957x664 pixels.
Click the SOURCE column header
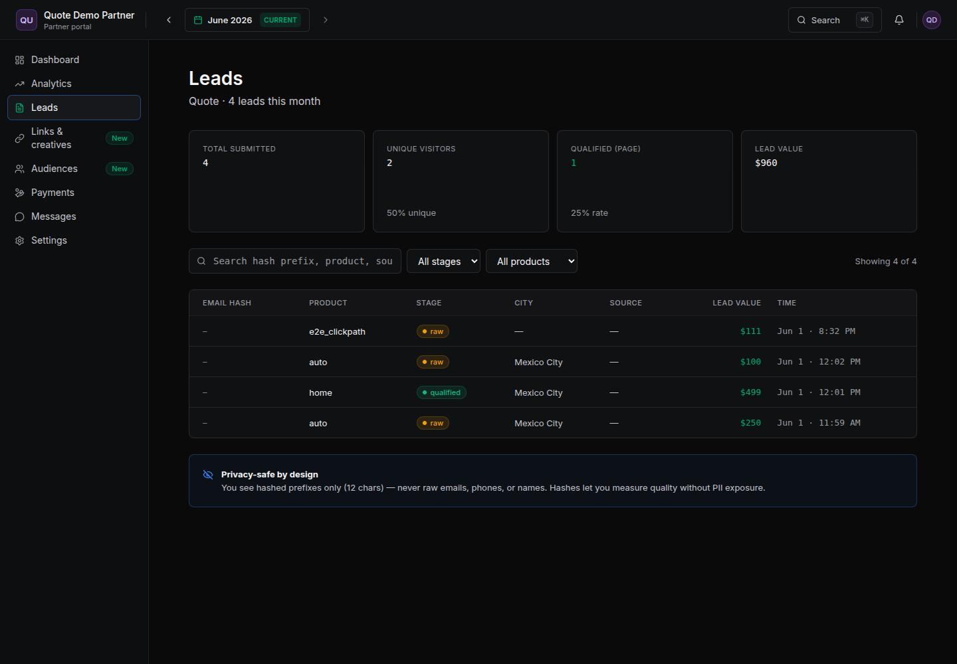click(625, 303)
